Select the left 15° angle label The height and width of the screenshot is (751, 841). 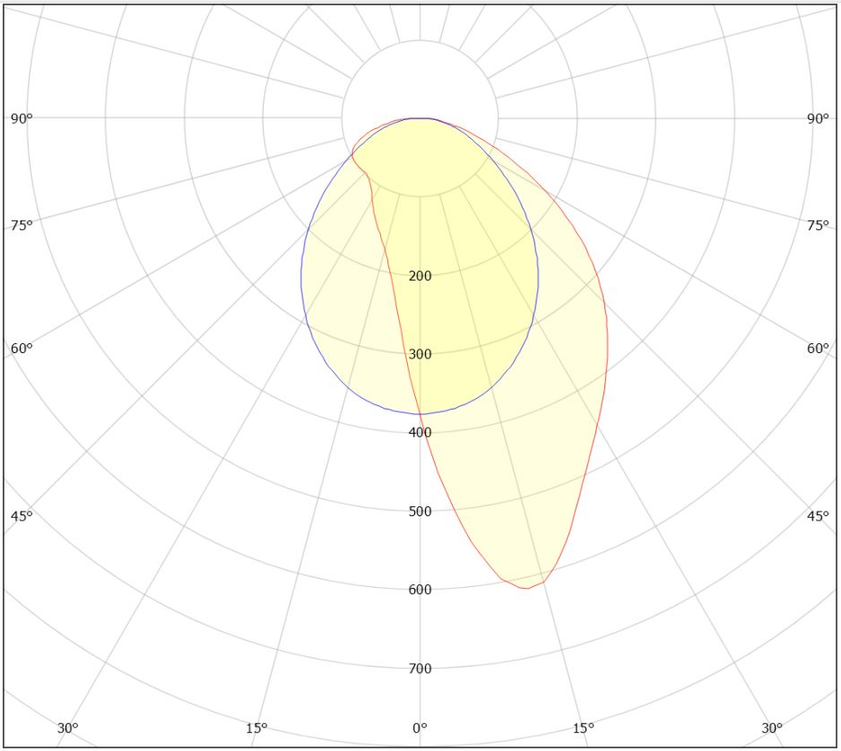256,728
